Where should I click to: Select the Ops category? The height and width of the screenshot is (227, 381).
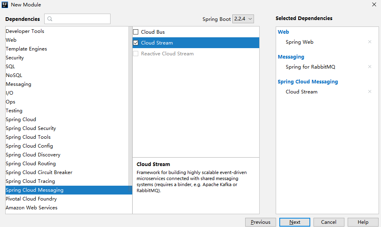[x=67, y=102]
